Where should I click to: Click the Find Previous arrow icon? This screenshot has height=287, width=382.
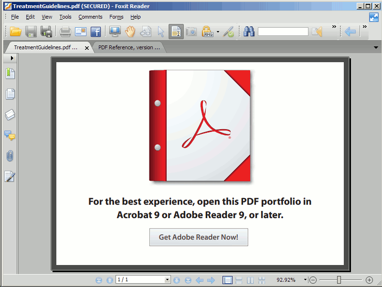click(317, 32)
